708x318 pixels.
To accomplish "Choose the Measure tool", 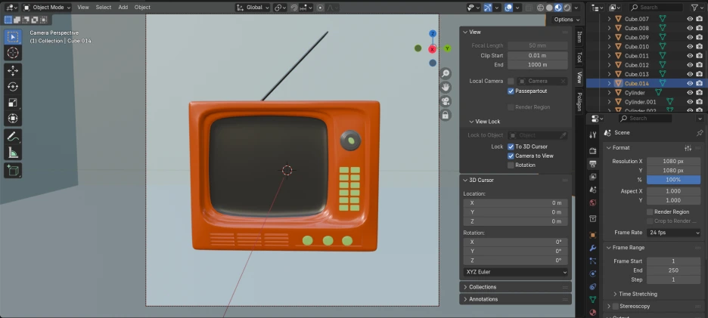I will (x=13, y=153).
